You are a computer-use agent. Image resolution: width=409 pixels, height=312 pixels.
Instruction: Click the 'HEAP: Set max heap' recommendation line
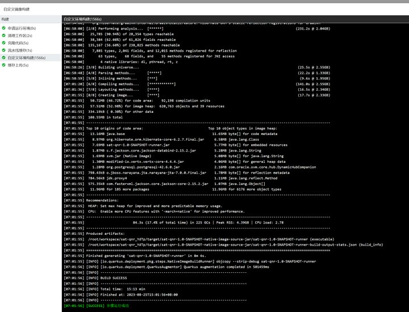pyautogui.click(x=143, y=206)
